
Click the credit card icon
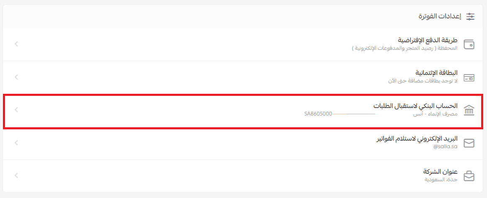click(x=469, y=77)
